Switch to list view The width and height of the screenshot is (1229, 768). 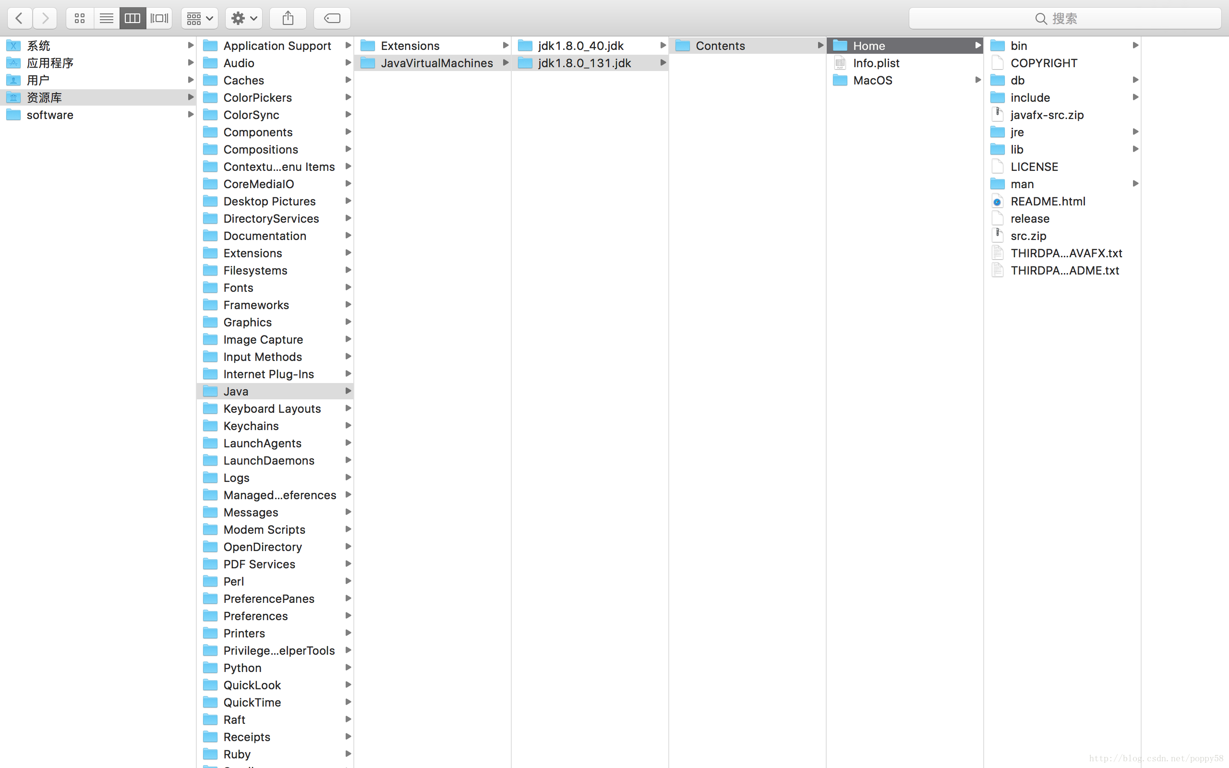107,18
